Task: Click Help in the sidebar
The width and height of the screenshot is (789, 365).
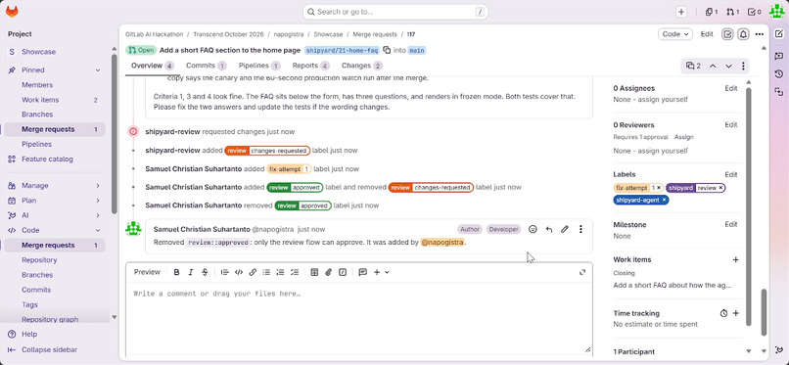Action: [29, 335]
